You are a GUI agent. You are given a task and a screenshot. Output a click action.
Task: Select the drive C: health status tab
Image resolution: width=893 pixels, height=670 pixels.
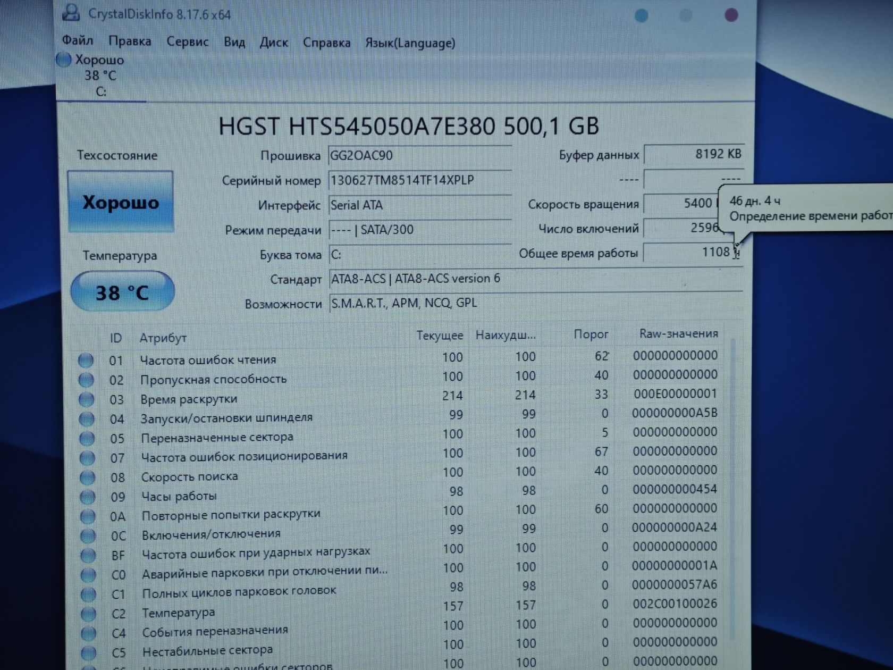[100, 76]
